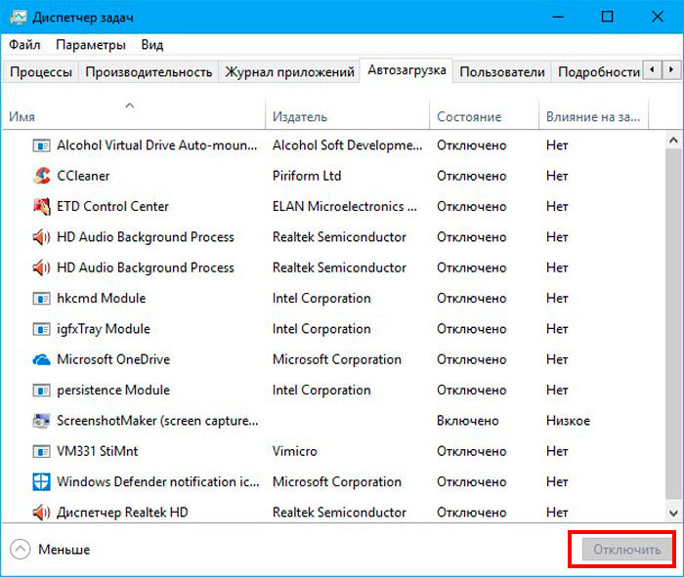684x577 pixels.
Task: Click the Alcohol Virtual Drive row icon
Action: tap(41, 145)
